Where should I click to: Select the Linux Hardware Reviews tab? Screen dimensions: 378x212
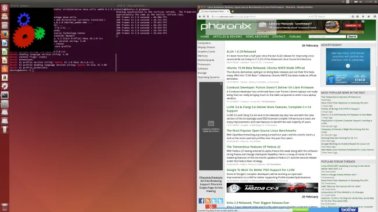coord(214,11)
